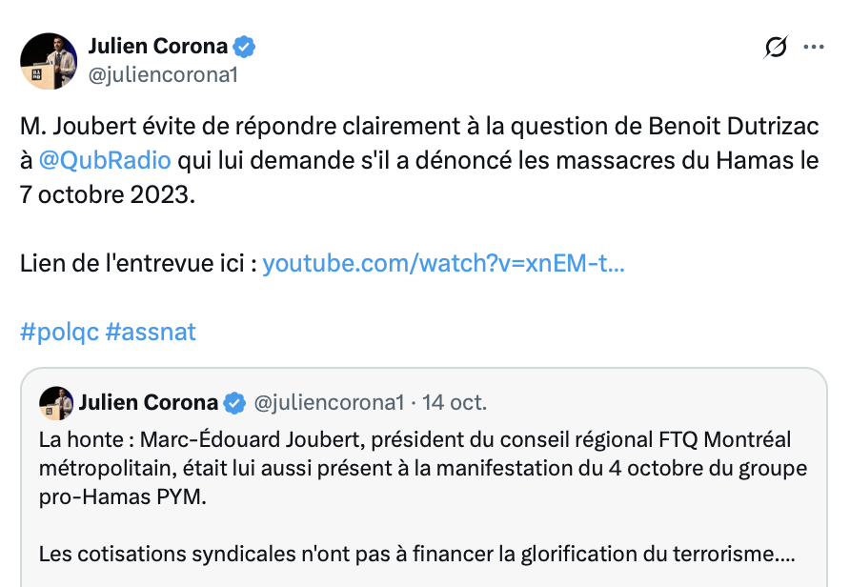Open the #polqc hashtag

click(x=59, y=332)
